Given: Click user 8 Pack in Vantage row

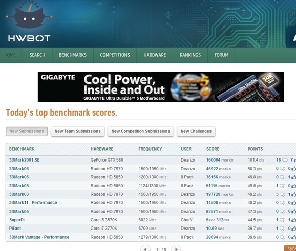Looking at the screenshot, I should coord(187,237).
